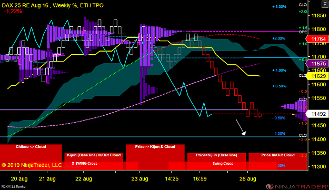Click the 11350 price axis label
Screen dimensions: 329x190
click(x=318, y=153)
